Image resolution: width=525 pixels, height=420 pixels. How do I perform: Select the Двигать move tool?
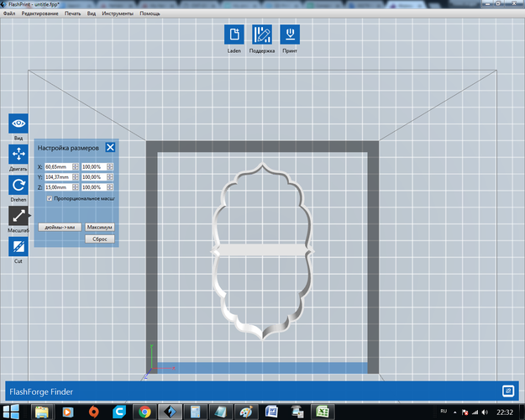click(x=18, y=154)
